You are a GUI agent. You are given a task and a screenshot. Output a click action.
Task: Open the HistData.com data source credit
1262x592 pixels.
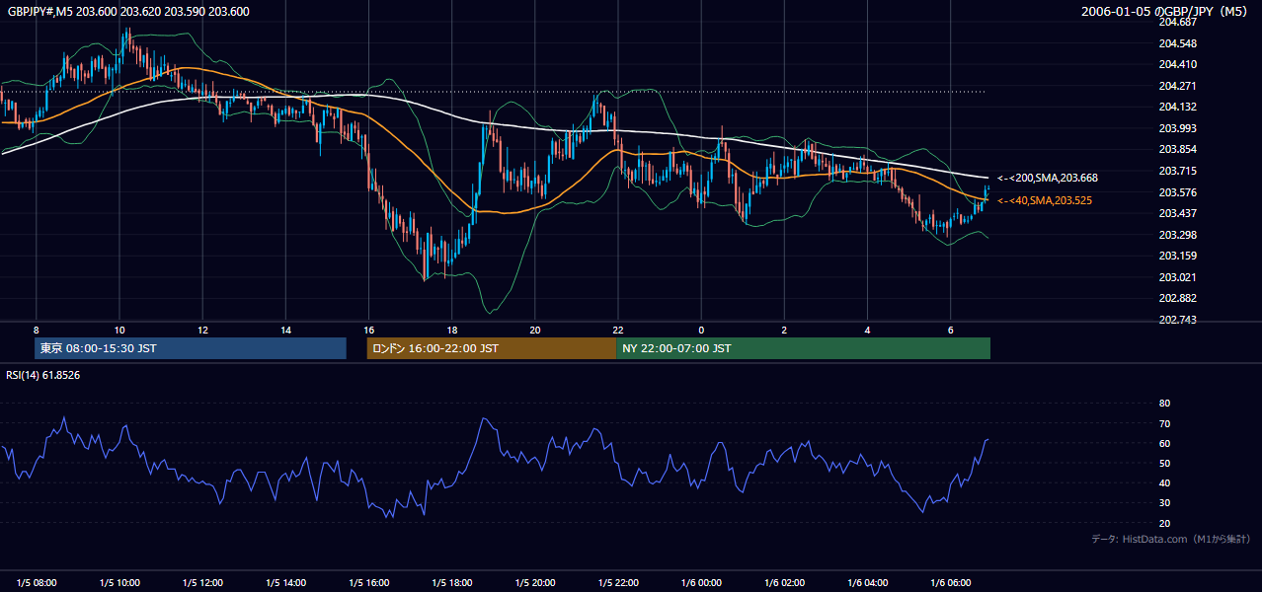click(1170, 539)
